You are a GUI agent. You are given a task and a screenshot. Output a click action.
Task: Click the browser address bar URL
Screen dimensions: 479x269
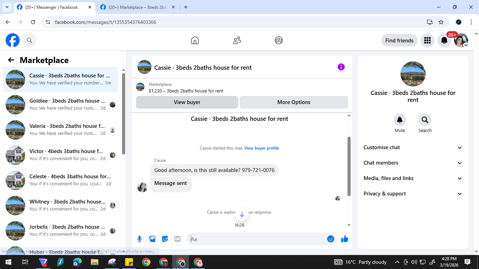[106, 22]
